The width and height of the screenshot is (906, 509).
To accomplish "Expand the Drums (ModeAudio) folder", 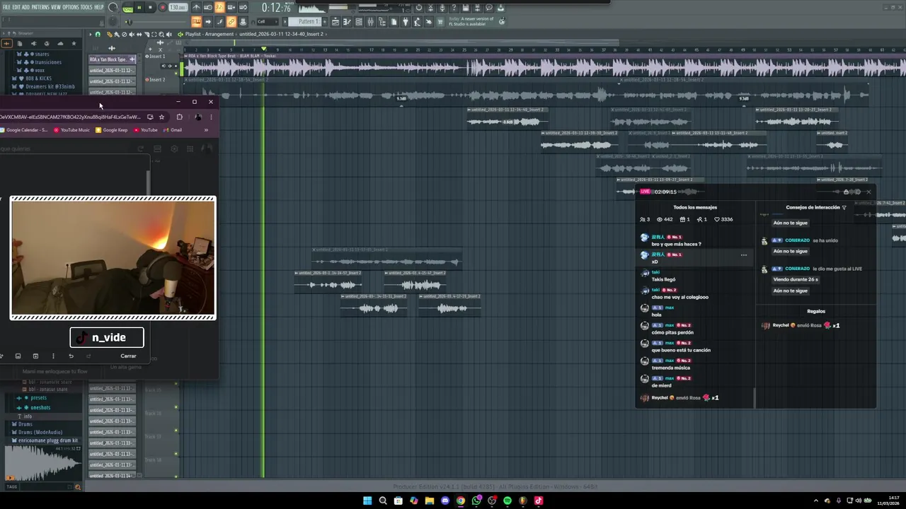I will pyautogui.click(x=40, y=432).
